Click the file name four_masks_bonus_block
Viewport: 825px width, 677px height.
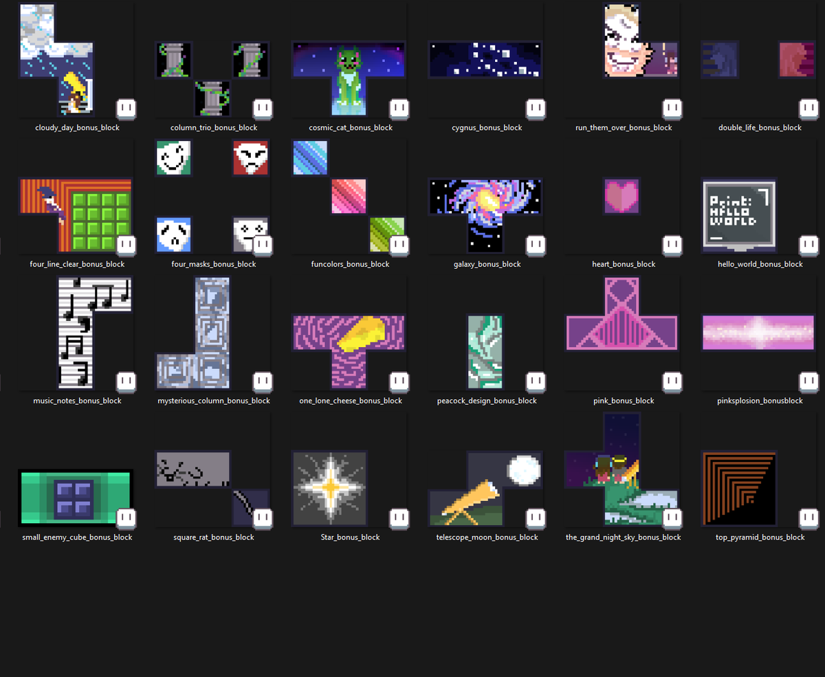click(214, 265)
